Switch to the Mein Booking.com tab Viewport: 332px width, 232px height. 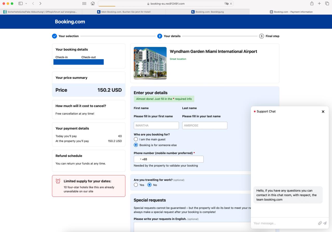[x=124, y=12]
